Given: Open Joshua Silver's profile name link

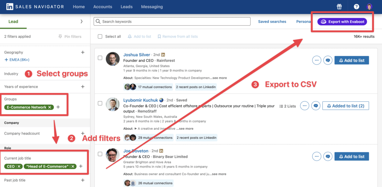Looking at the screenshot, I should [x=137, y=55].
